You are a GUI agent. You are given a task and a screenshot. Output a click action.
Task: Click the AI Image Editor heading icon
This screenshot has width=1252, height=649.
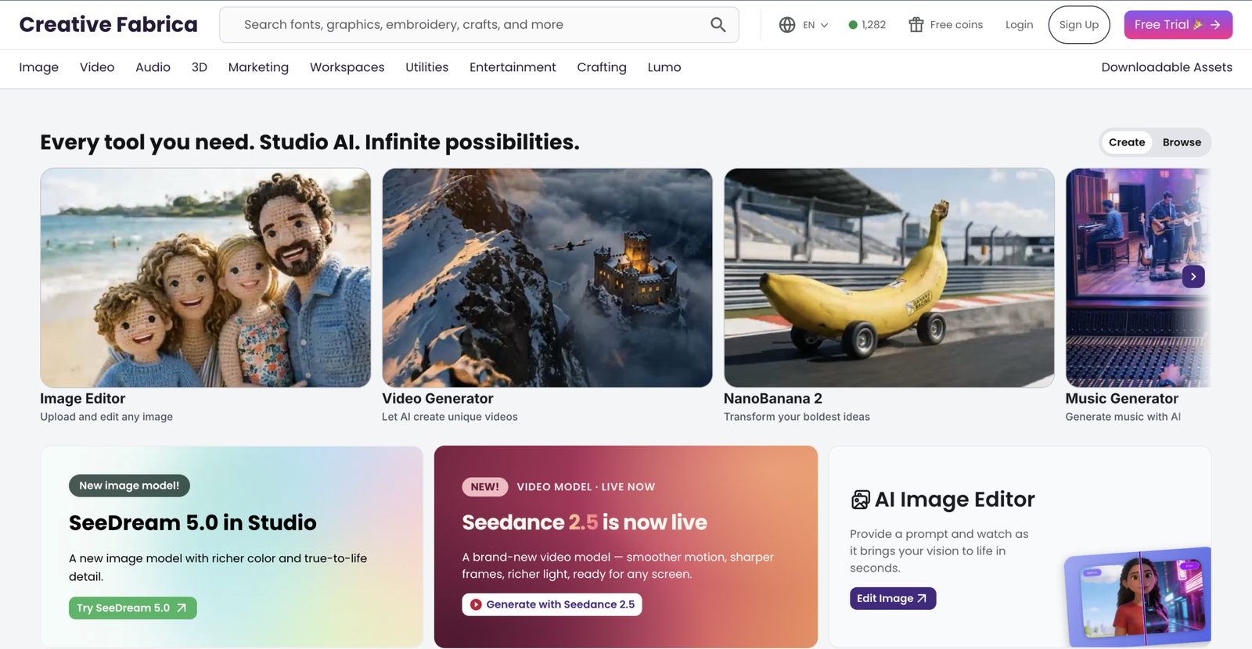(860, 500)
